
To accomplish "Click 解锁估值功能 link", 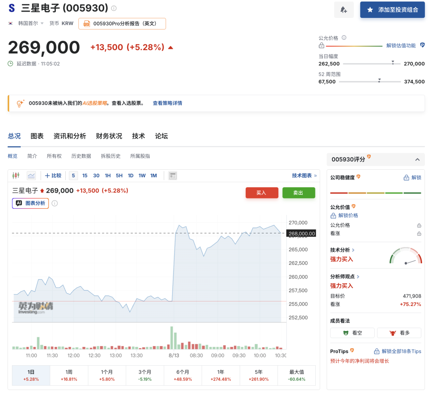I will 401,45.
